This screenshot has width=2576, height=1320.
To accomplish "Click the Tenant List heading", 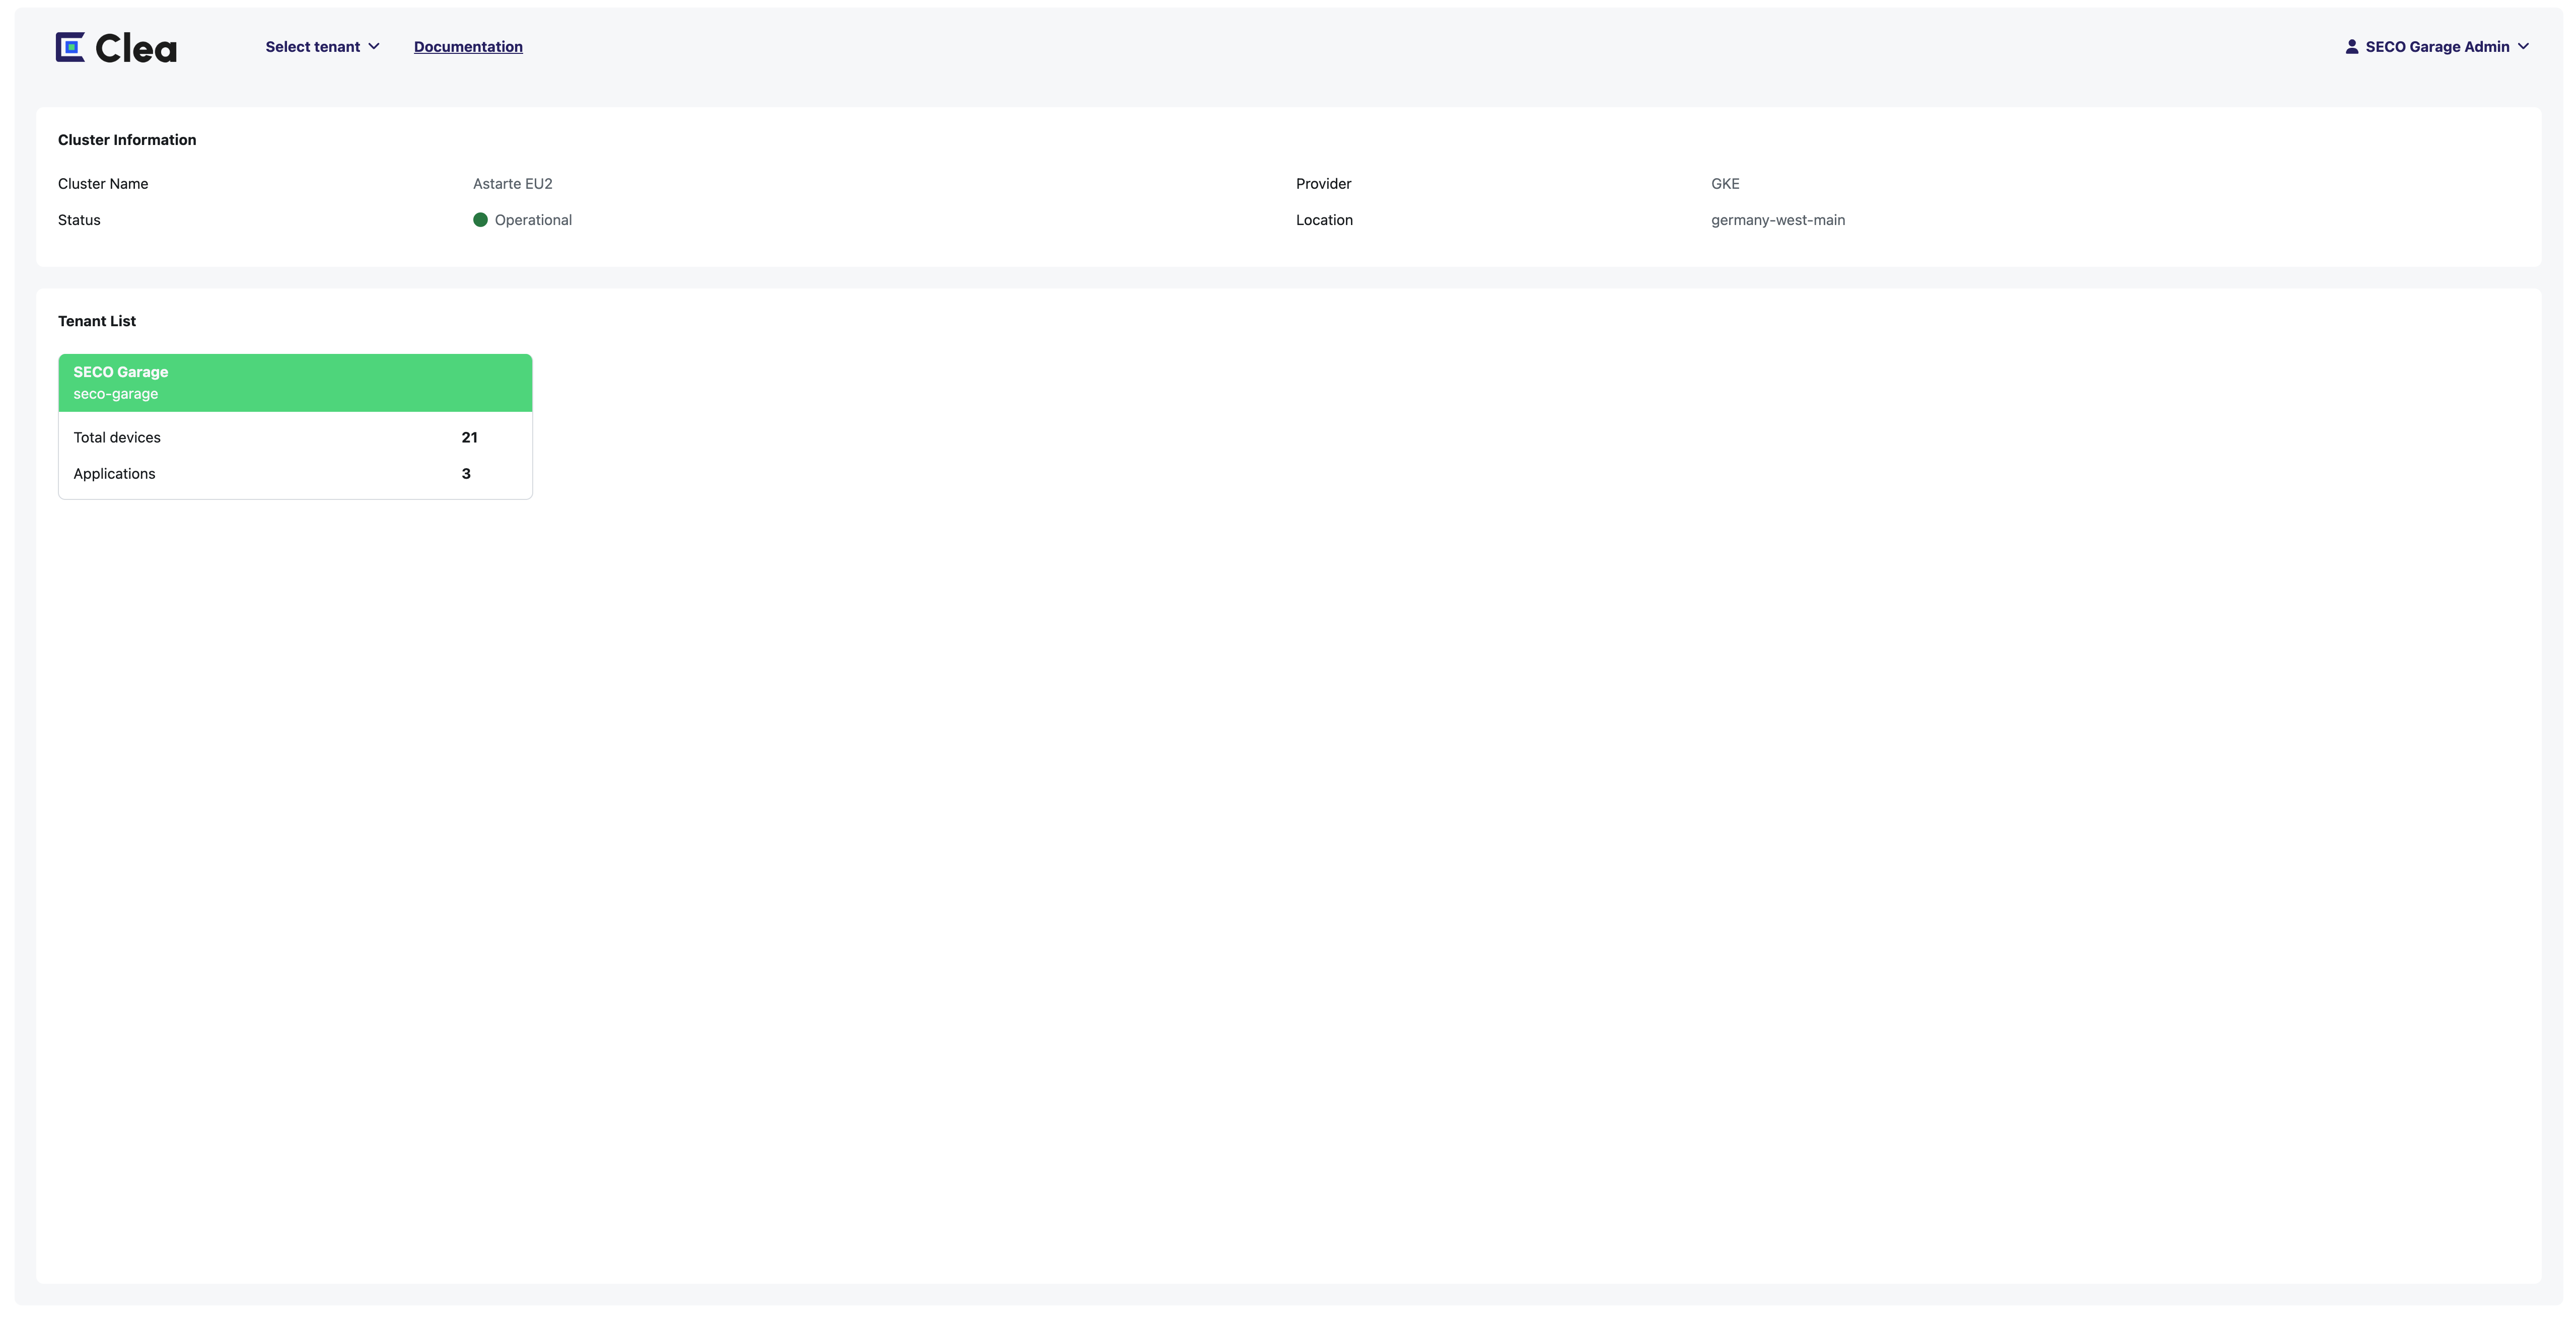I will pyautogui.click(x=97, y=321).
